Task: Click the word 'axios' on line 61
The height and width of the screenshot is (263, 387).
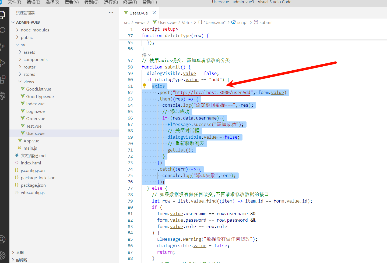Action: (158, 86)
